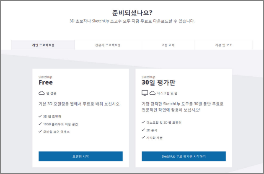The height and width of the screenshot is (174, 264).
Task: Click SketchUp 무료 평가판 시작하기 button
Action: click(184, 156)
